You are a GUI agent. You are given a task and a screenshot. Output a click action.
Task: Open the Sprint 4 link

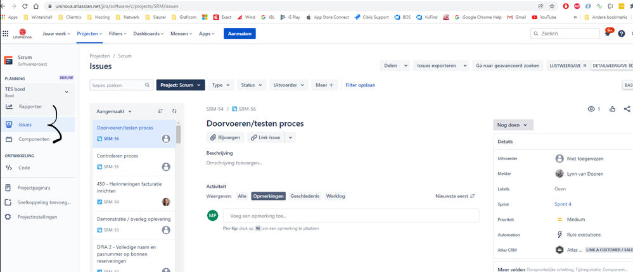coord(563,204)
